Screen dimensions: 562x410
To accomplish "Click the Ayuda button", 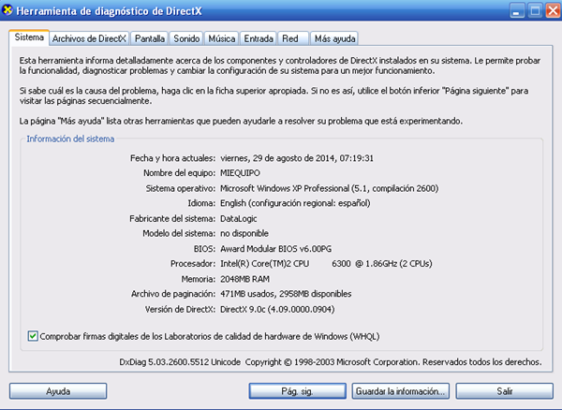I will pyautogui.click(x=58, y=391).
